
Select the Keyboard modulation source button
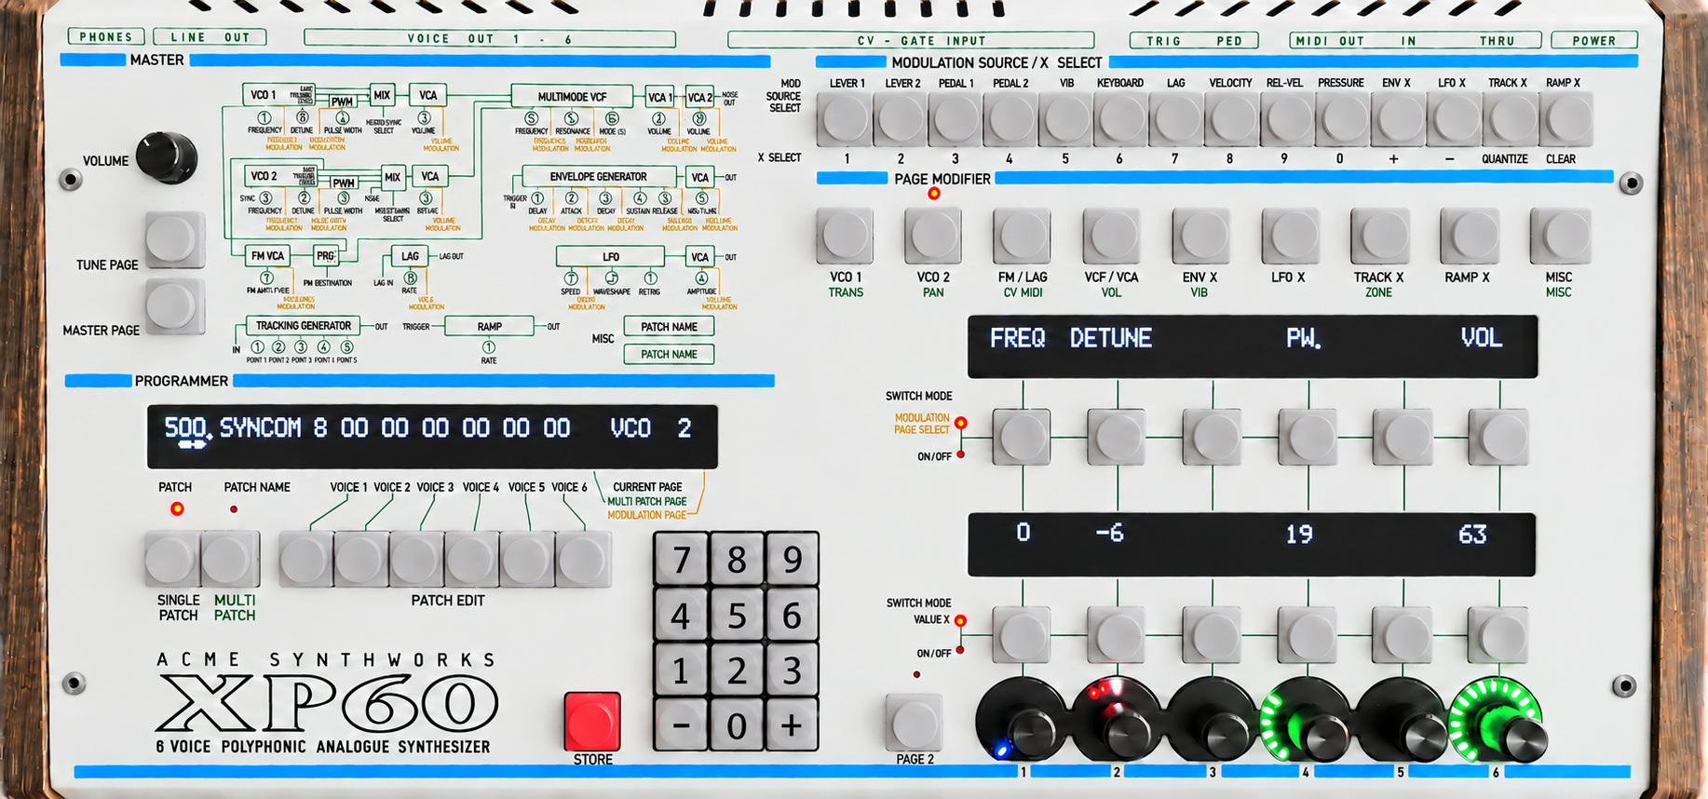tap(1121, 119)
